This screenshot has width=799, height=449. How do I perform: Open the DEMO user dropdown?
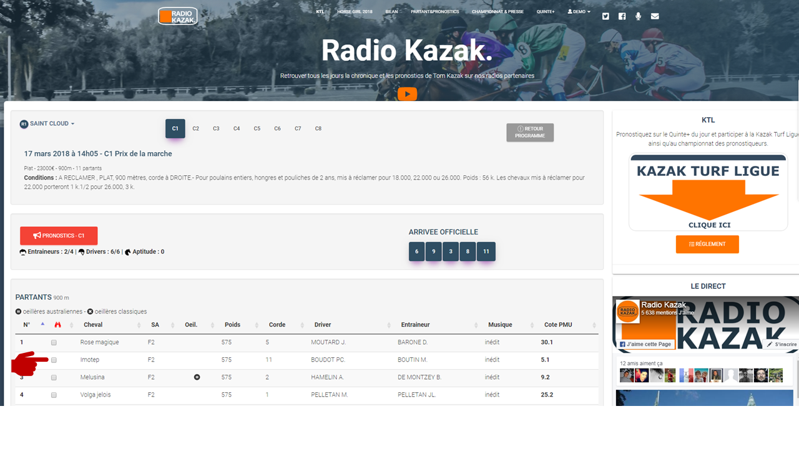pyautogui.click(x=579, y=11)
